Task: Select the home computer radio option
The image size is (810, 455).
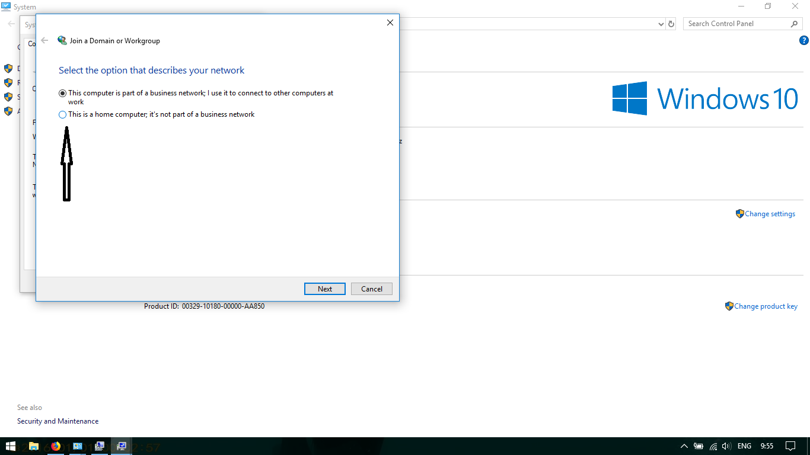Action: coord(62,115)
